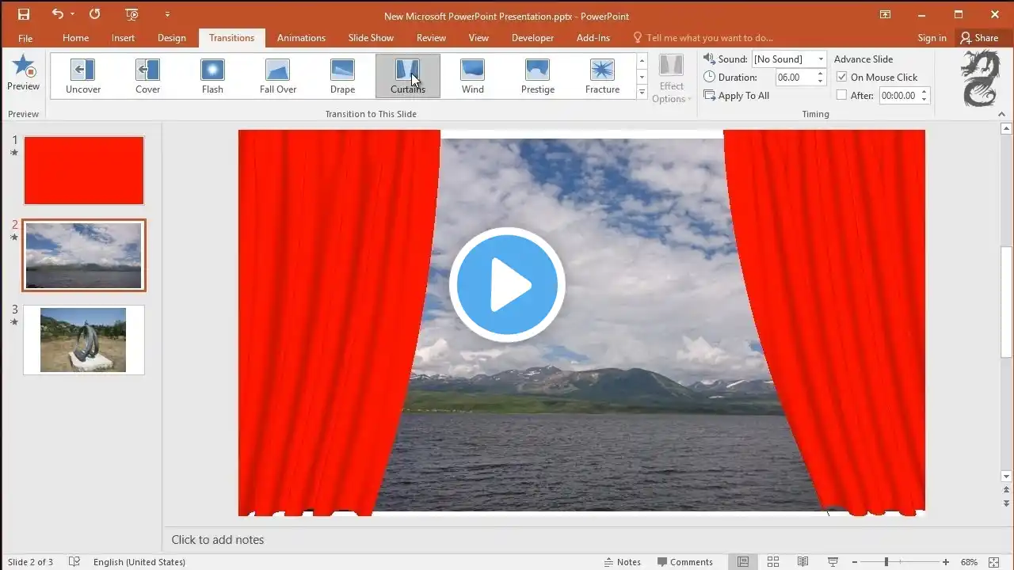Choose the Fall Over transition
Viewport: 1014px width, 570px height.
[x=277, y=70]
